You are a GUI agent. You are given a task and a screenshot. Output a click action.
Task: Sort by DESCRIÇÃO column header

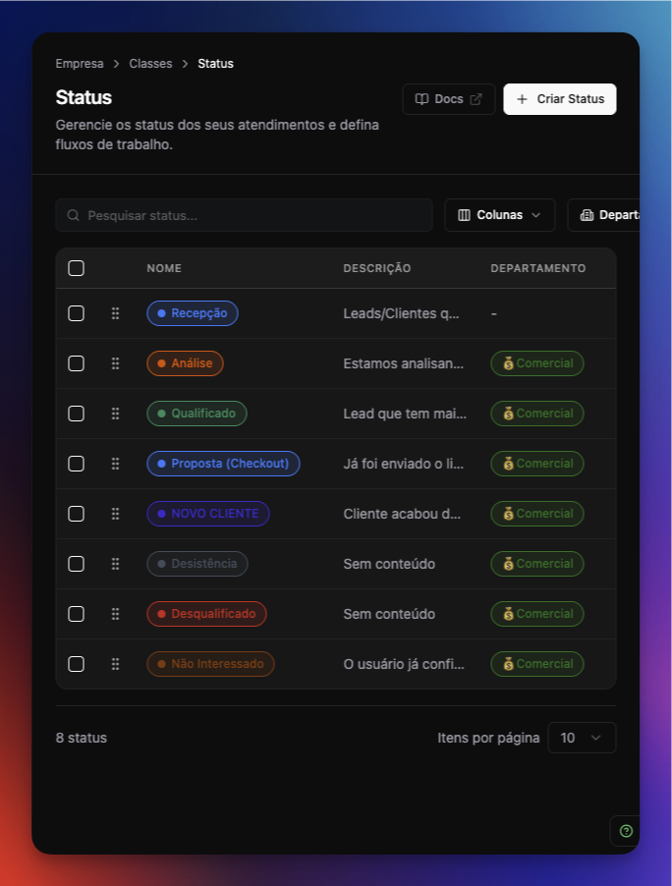[x=377, y=268]
